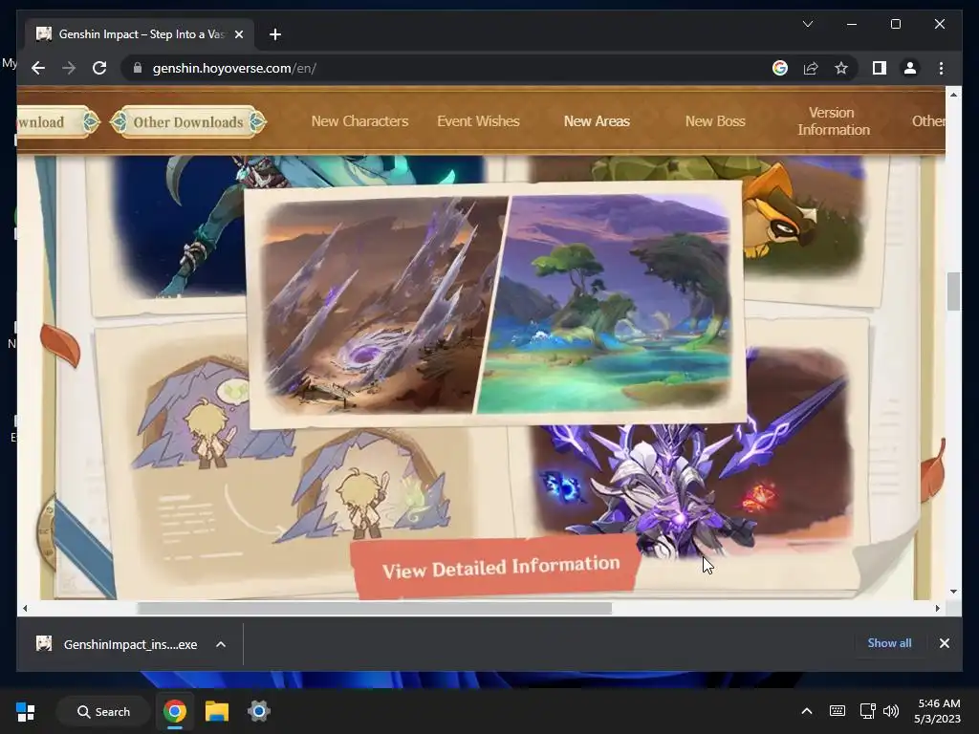Click the scroll right arrow
979x734 pixels.
point(937,608)
